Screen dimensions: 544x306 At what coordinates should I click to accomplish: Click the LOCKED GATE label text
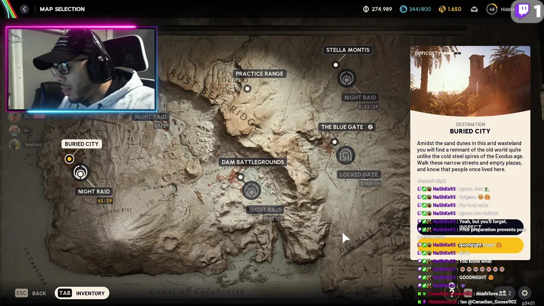point(359,174)
